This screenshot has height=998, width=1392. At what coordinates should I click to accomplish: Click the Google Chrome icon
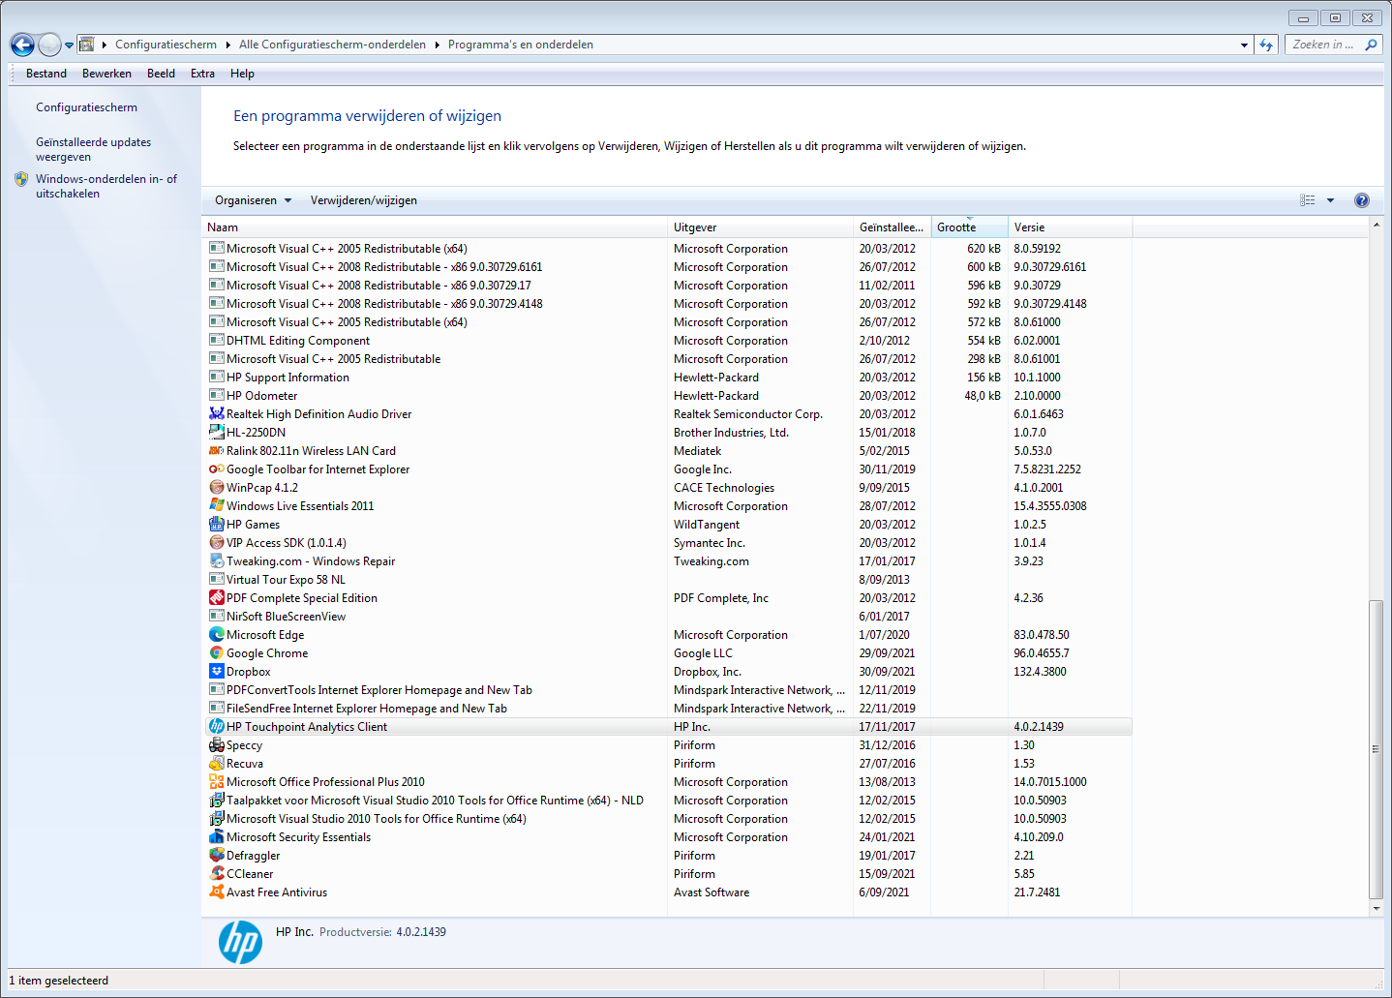[217, 653]
